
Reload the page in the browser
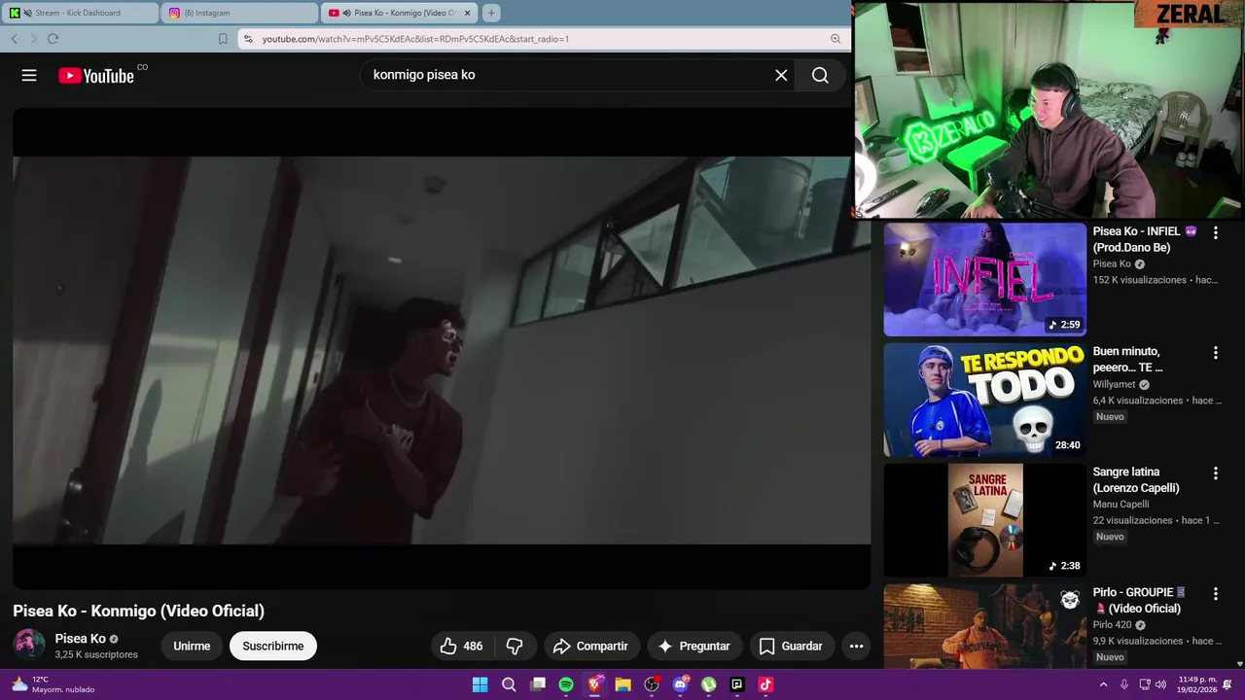pyautogui.click(x=53, y=39)
